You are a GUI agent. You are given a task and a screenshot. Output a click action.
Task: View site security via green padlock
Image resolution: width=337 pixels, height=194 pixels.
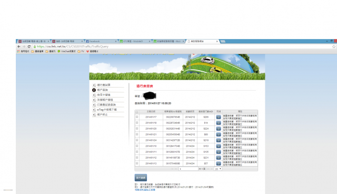34,46
